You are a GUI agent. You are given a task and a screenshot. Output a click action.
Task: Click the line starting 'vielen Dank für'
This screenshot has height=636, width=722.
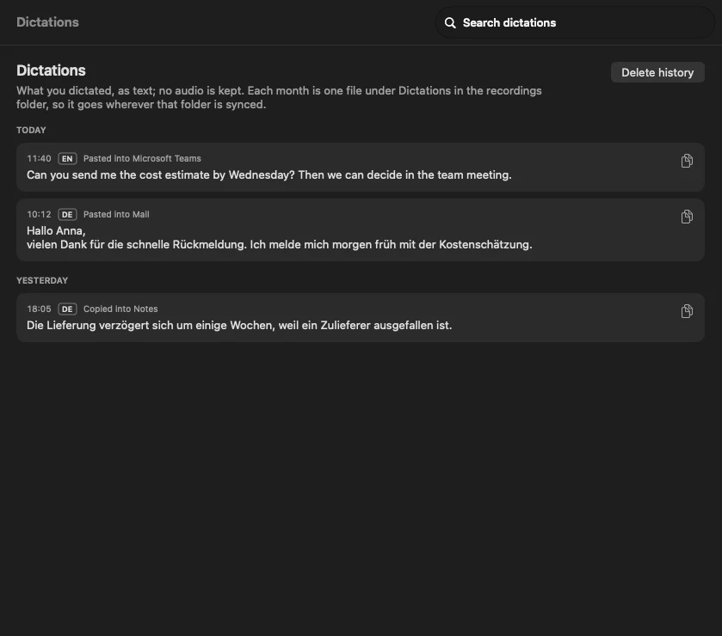coord(279,245)
